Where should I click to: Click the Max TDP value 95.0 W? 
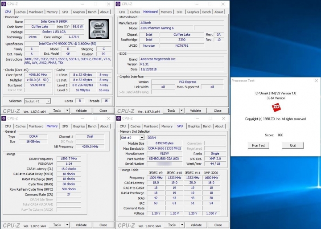point(78,26)
